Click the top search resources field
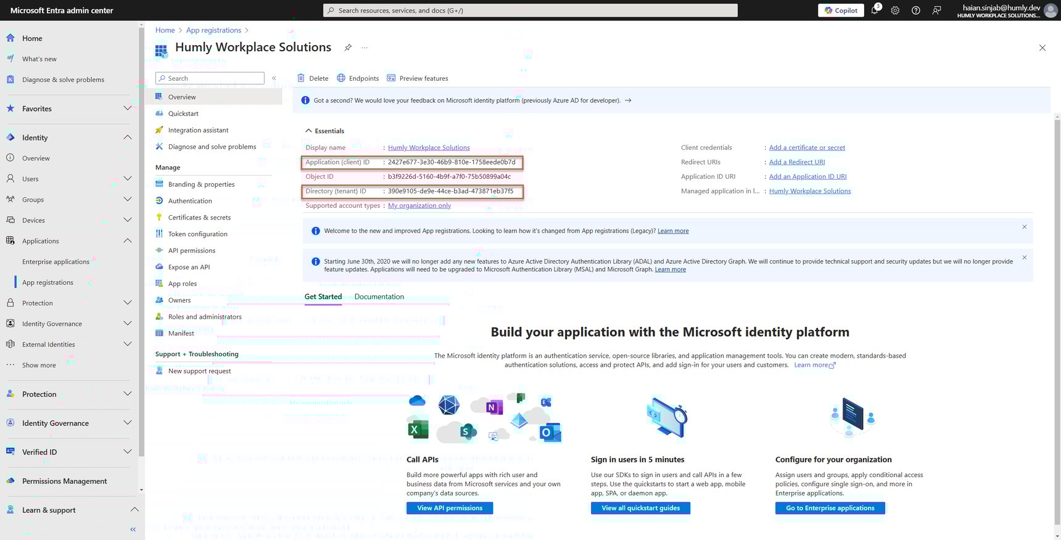Image resolution: width=1061 pixels, height=540 pixels. 530,10
